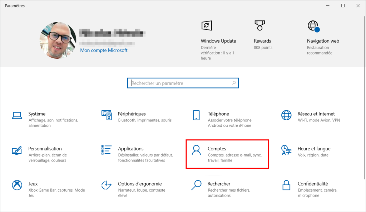Click the Personnalisation paintbrush icon

point(17,150)
